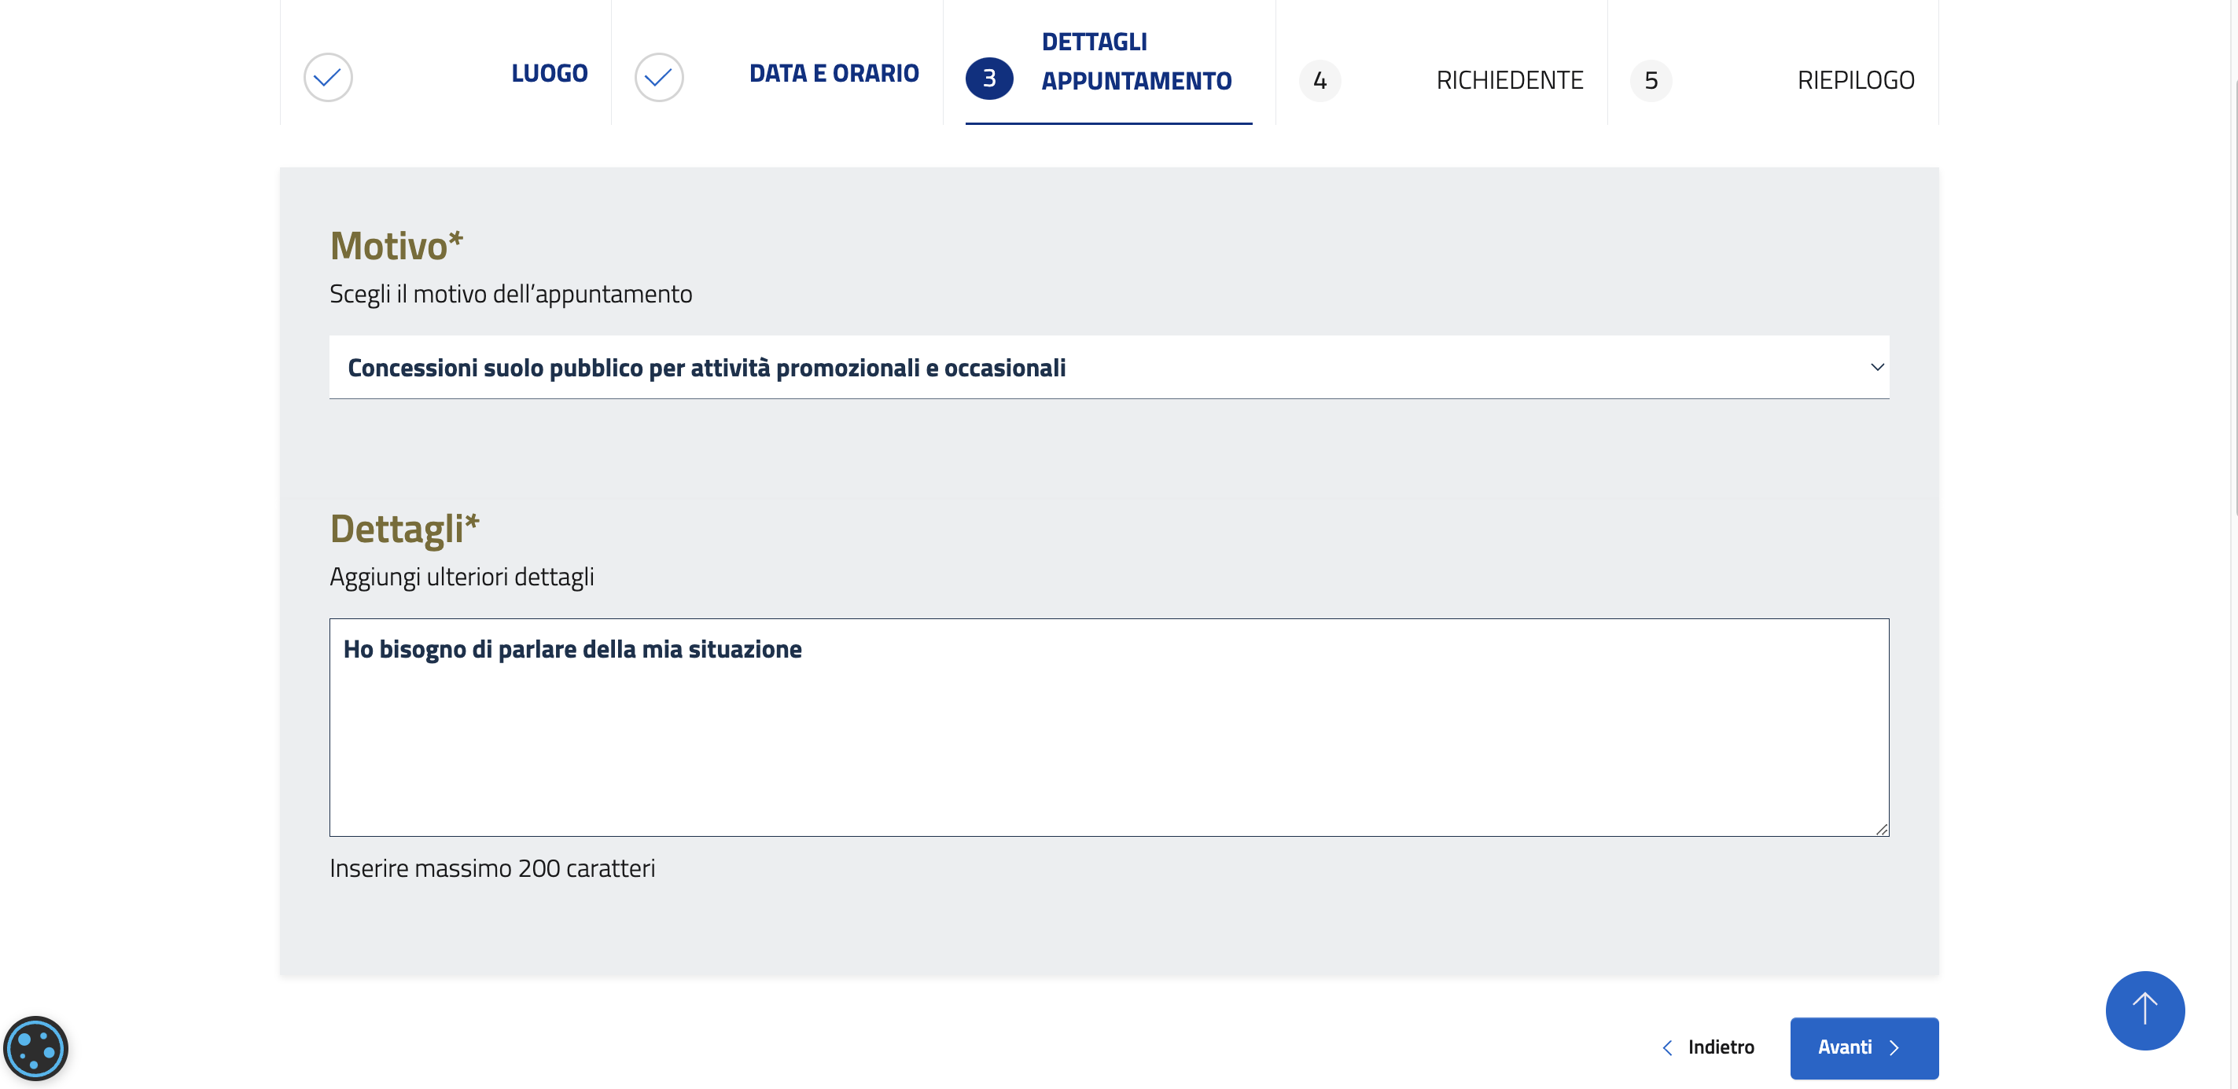The image size is (2238, 1089).
Task: Click the Indietro link
Action: (x=1721, y=1047)
